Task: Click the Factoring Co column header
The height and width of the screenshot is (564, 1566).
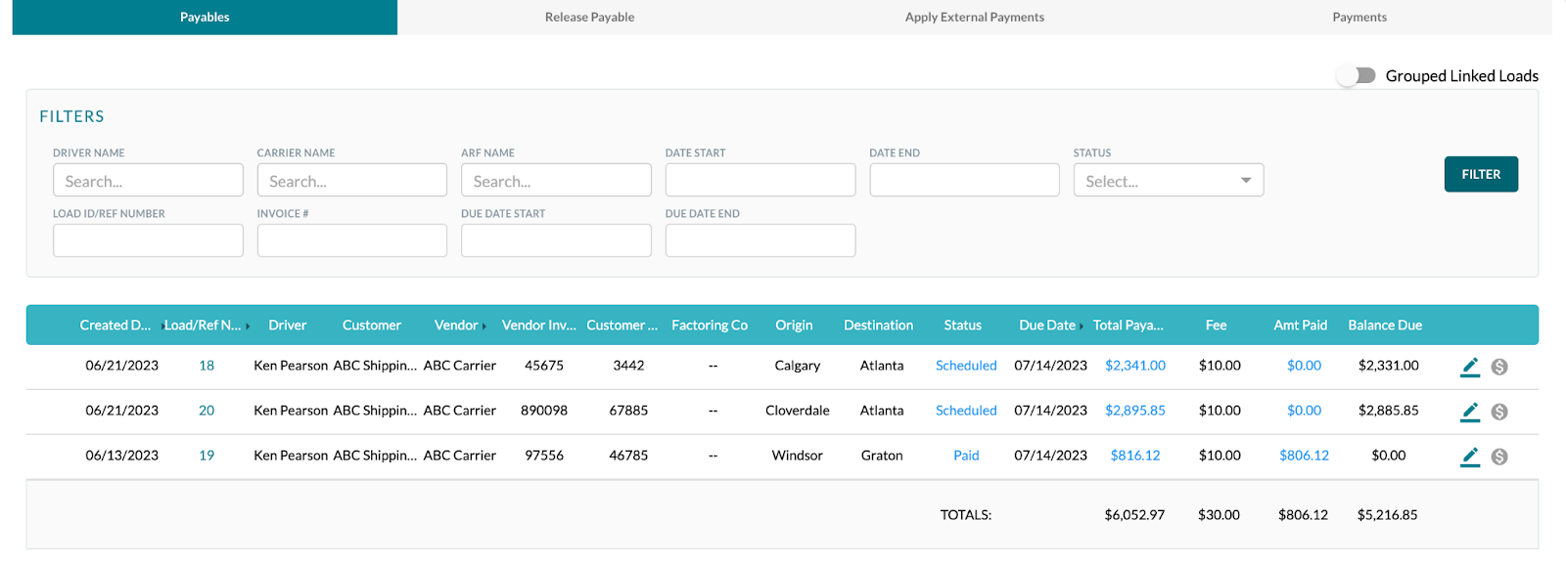Action: coord(710,325)
